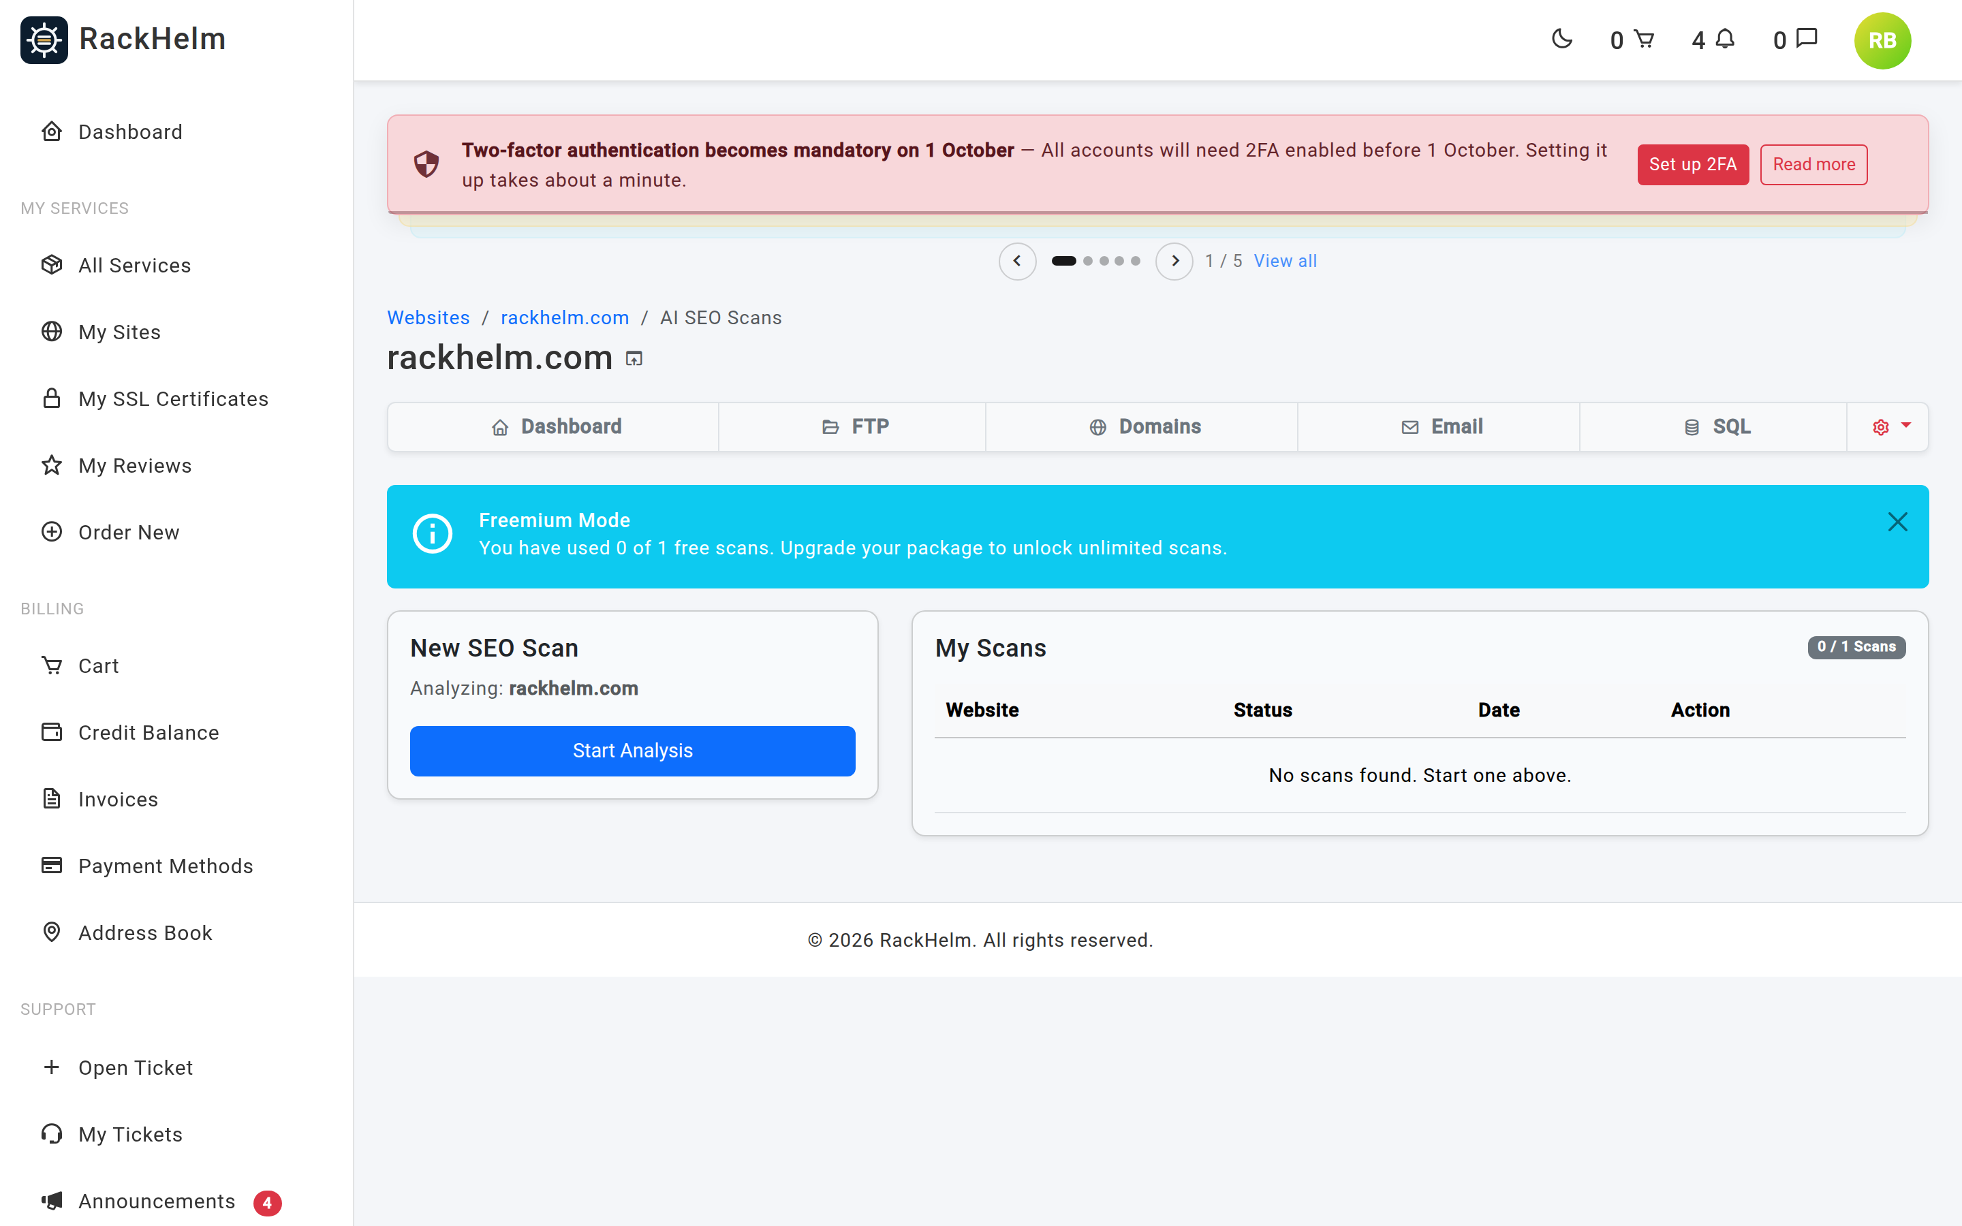Click the Order New plus icon
The height and width of the screenshot is (1226, 1962).
coord(52,531)
